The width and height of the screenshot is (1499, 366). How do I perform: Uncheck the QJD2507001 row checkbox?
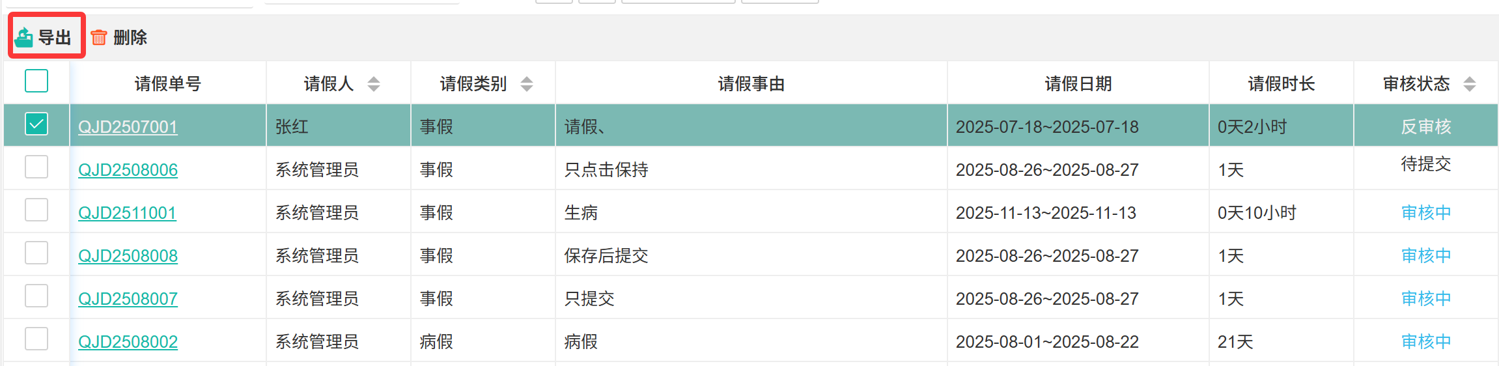36,124
